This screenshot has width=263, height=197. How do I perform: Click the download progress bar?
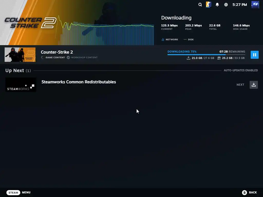[206, 54]
